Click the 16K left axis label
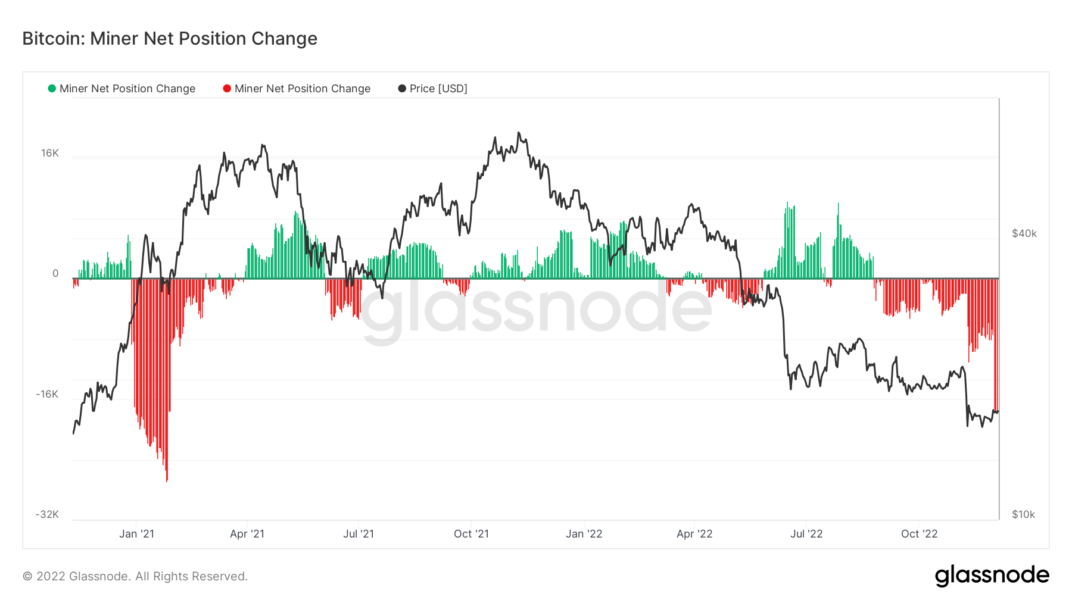The image size is (1072, 603). (50, 154)
